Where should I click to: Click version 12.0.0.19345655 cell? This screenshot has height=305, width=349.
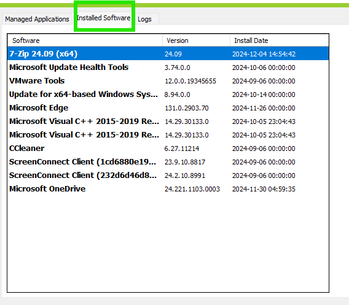click(x=190, y=81)
